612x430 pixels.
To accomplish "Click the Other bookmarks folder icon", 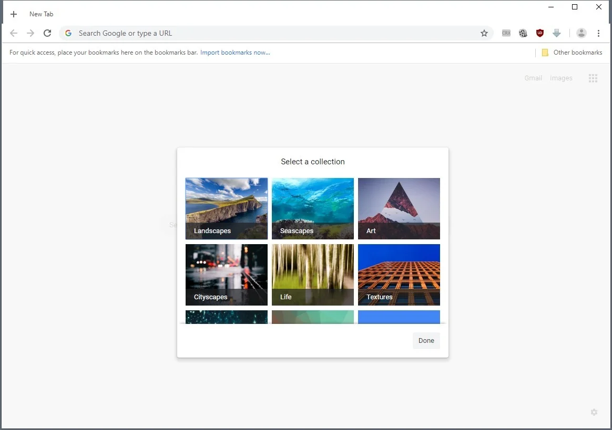I will [x=545, y=53].
